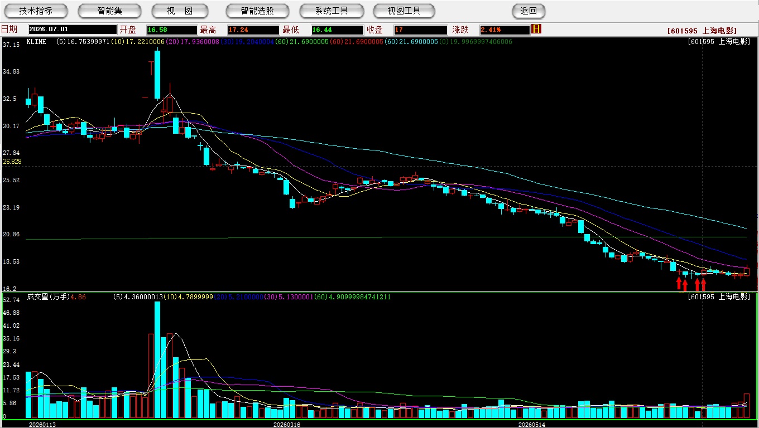The height and width of the screenshot is (428, 759).
Task: Click the 52.74 volume axis label
Action: (11, 300)
